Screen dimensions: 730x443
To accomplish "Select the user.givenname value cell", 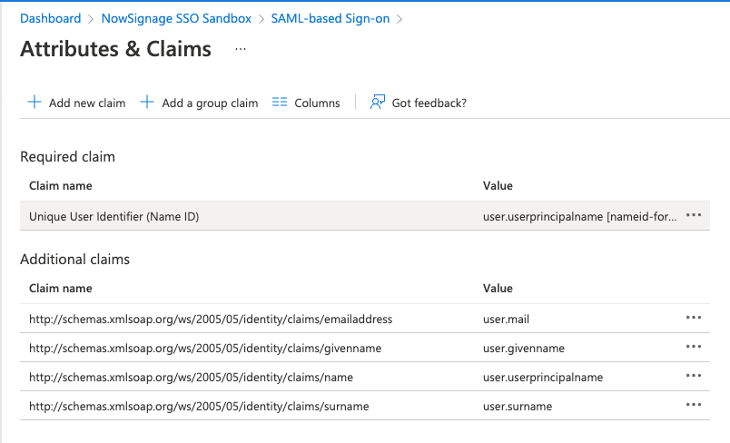I will [x=524, y=348].
